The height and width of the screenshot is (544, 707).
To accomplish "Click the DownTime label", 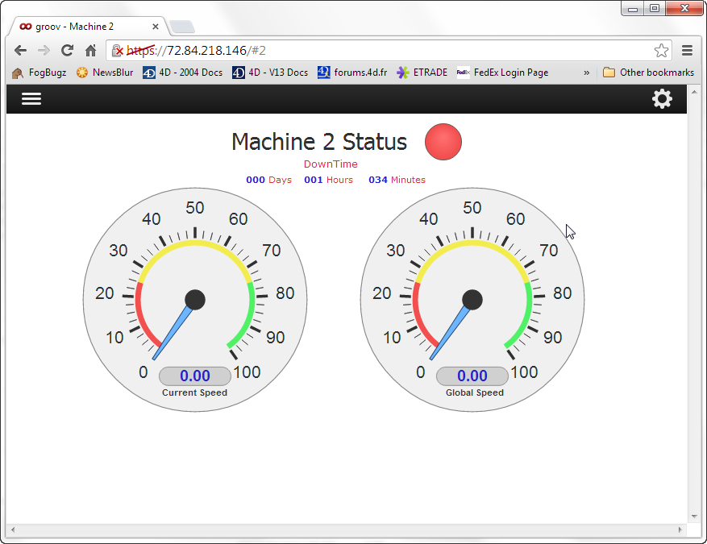I will coord(331,164).
